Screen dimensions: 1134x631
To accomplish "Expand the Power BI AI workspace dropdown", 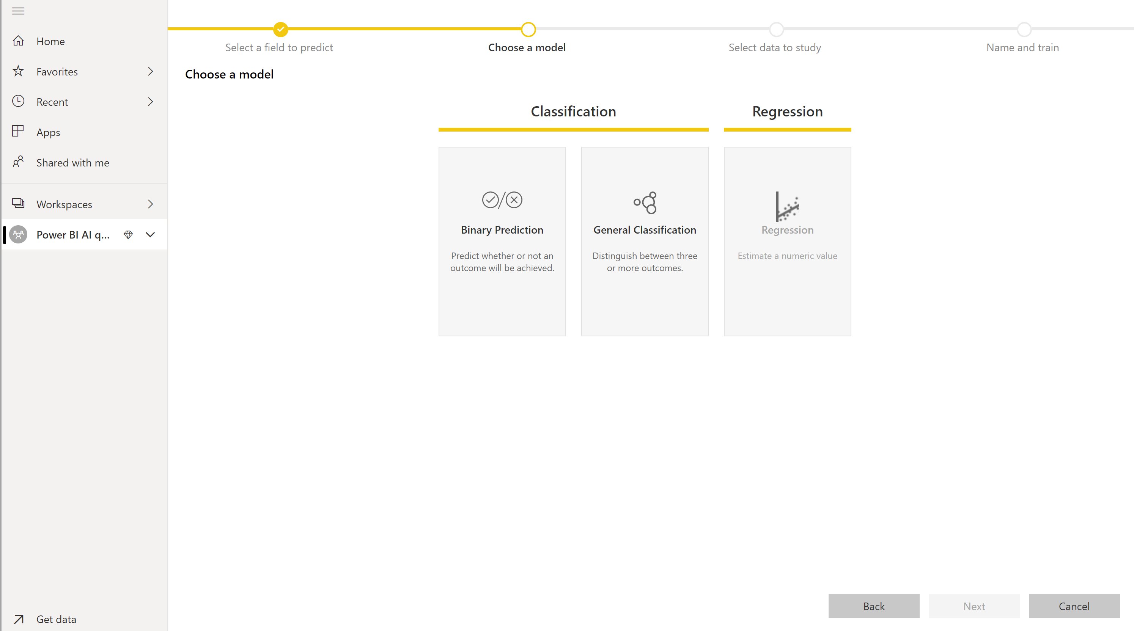I will 150,234.
